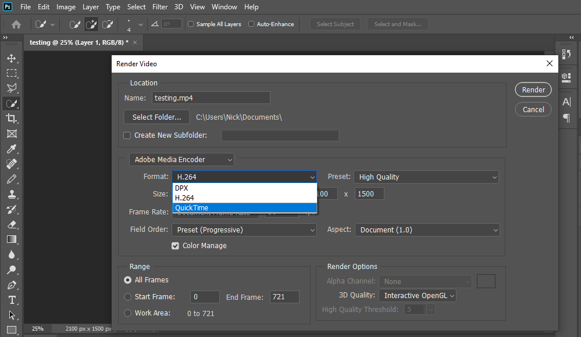Select the Path Selection tool
This screenshot has height=337, width=581.
[12, 315]
